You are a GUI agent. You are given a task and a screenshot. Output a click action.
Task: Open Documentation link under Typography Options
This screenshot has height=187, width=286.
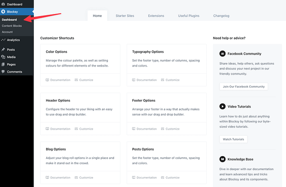click(x=144, y=80)
